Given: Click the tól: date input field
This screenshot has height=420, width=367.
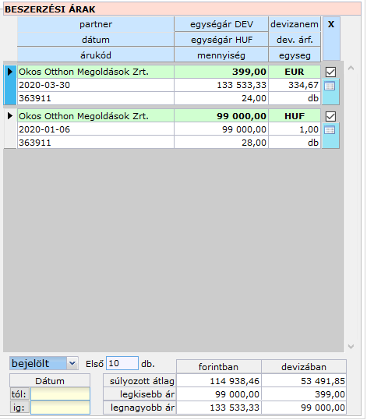Looking at the screenshot, I should click(x=60, y=394).
